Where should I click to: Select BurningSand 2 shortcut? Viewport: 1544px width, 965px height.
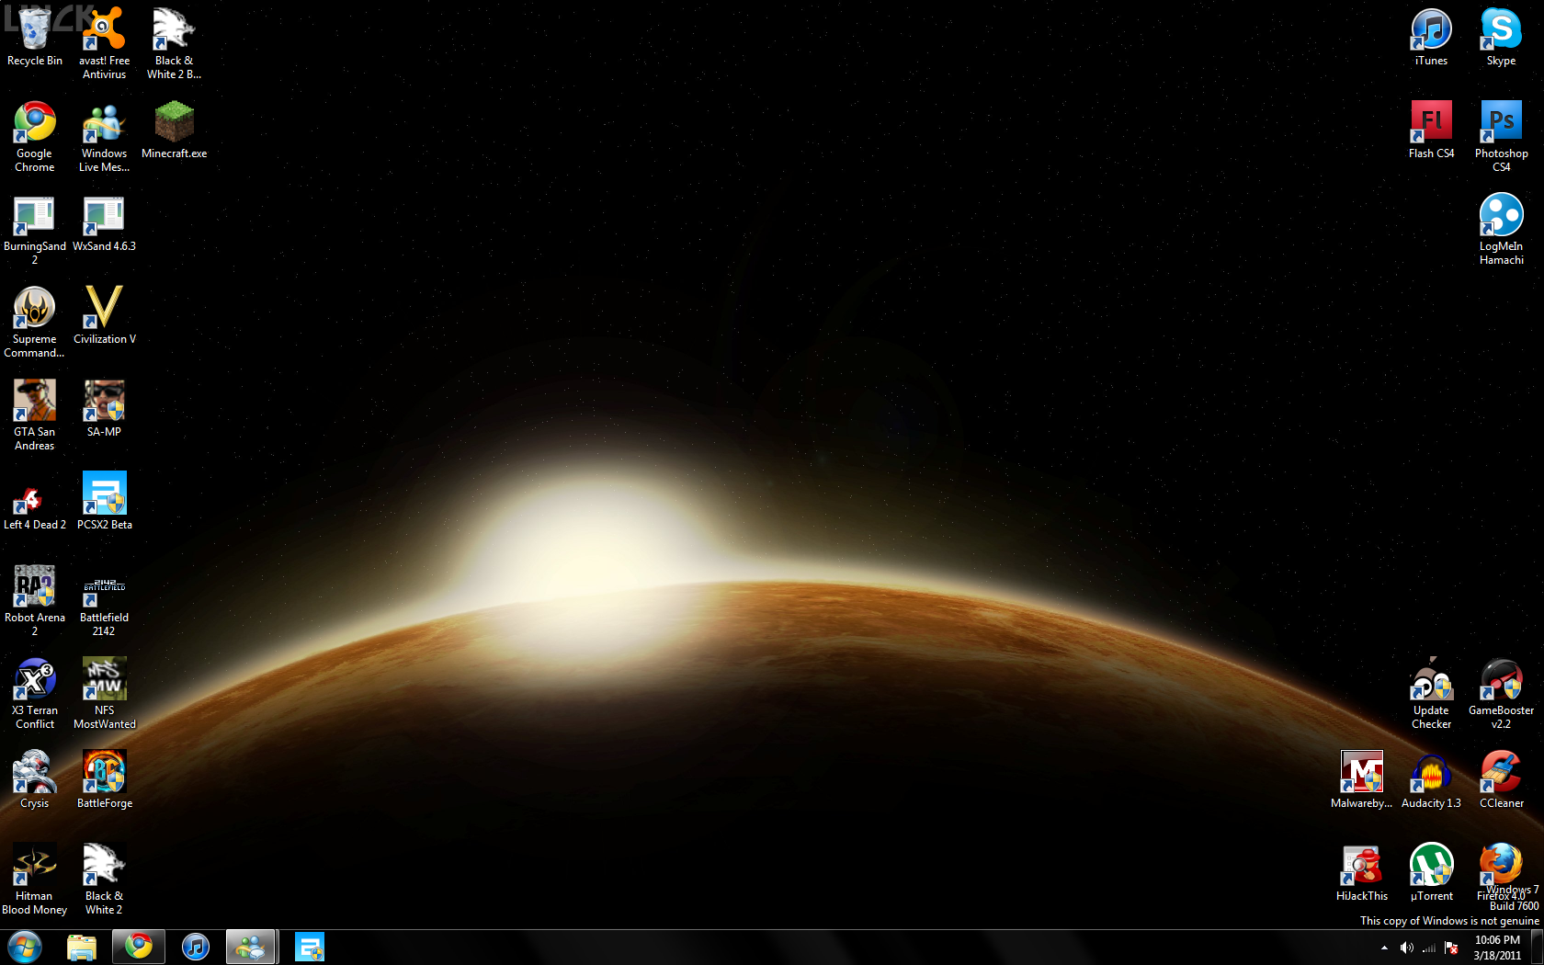pyautogui.click(x=35, y=230)
